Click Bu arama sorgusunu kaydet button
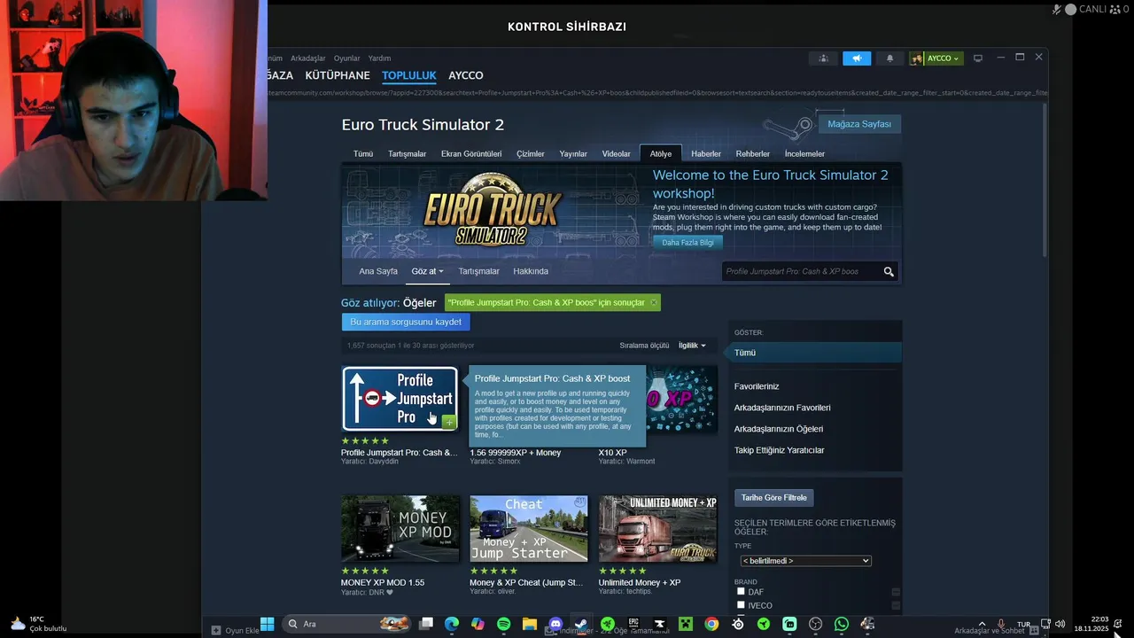The width and height of the screenshot is (1134, 638). pyautogui.click(x=406, y=322)
